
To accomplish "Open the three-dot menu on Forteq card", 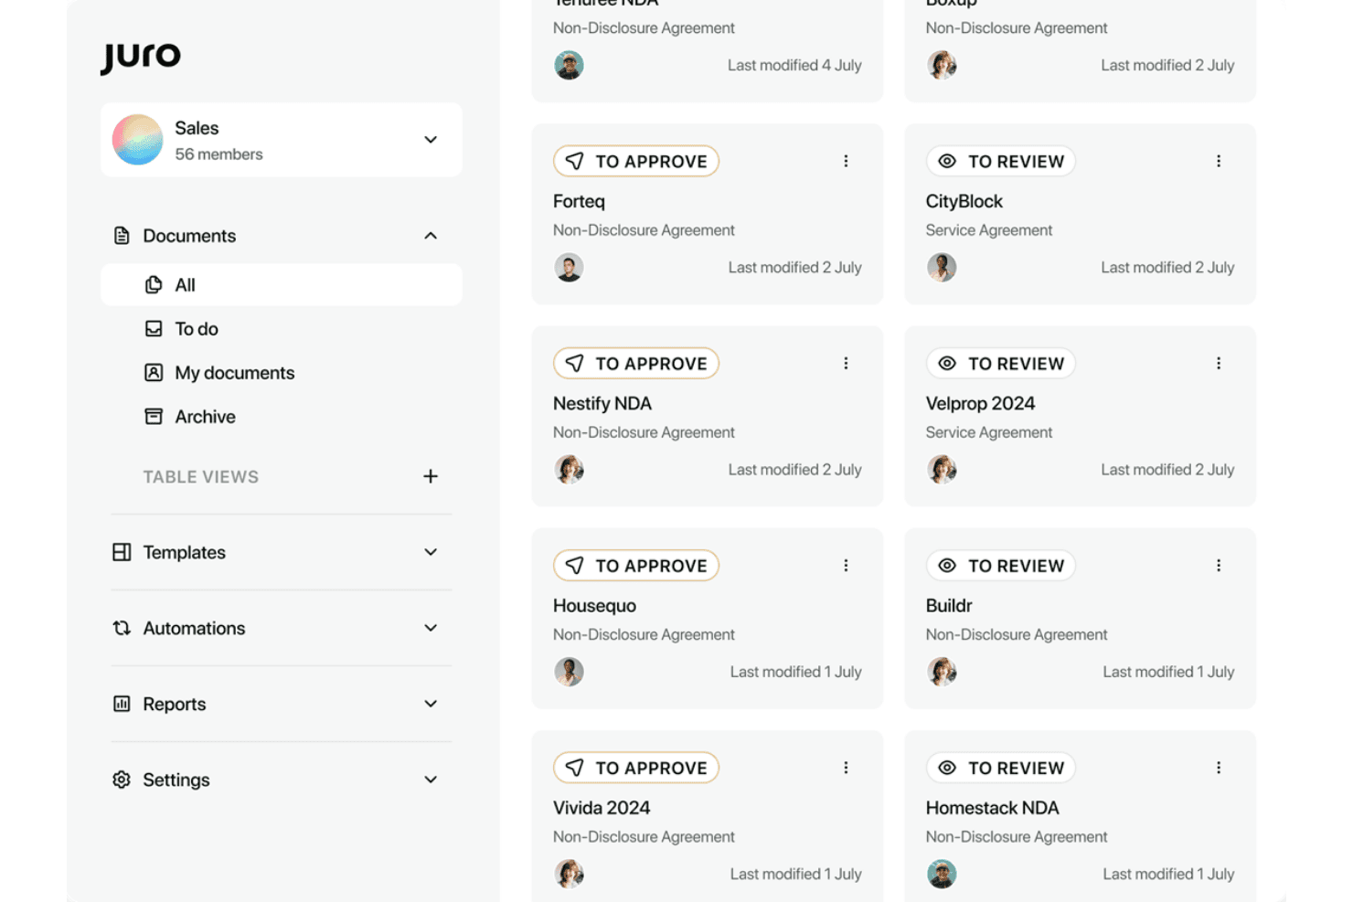I will 846,161.
